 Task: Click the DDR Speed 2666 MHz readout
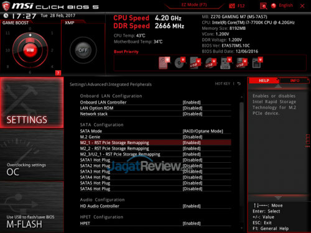[149, 26]
